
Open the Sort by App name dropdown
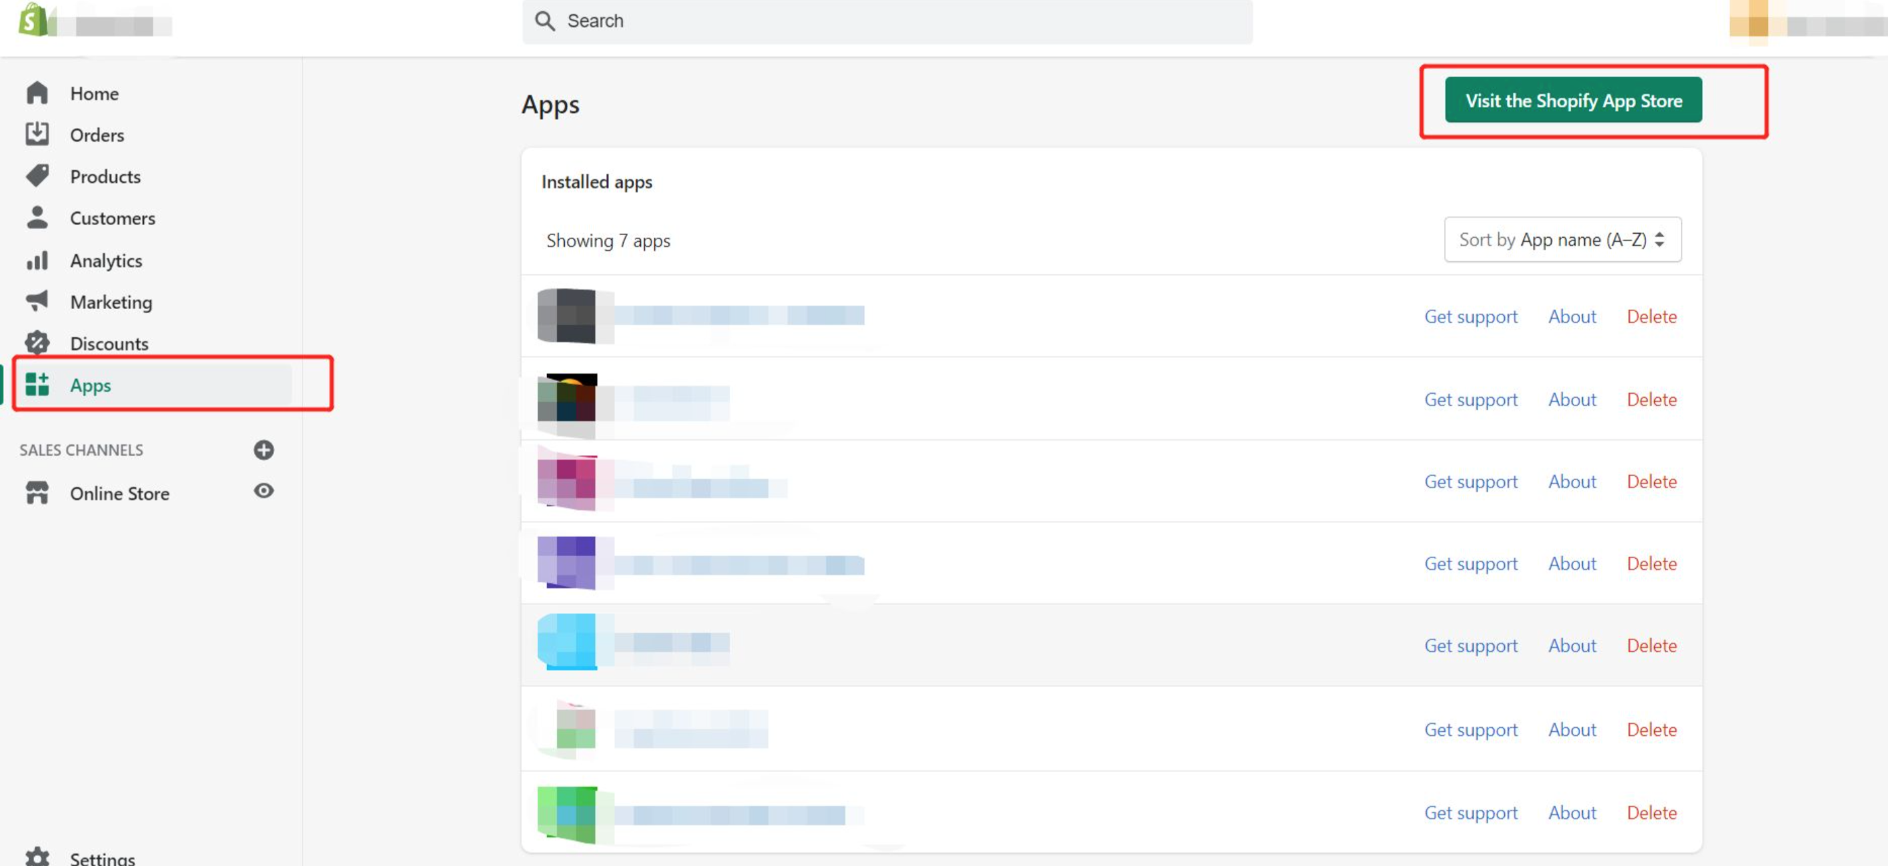coord(1560,238)
